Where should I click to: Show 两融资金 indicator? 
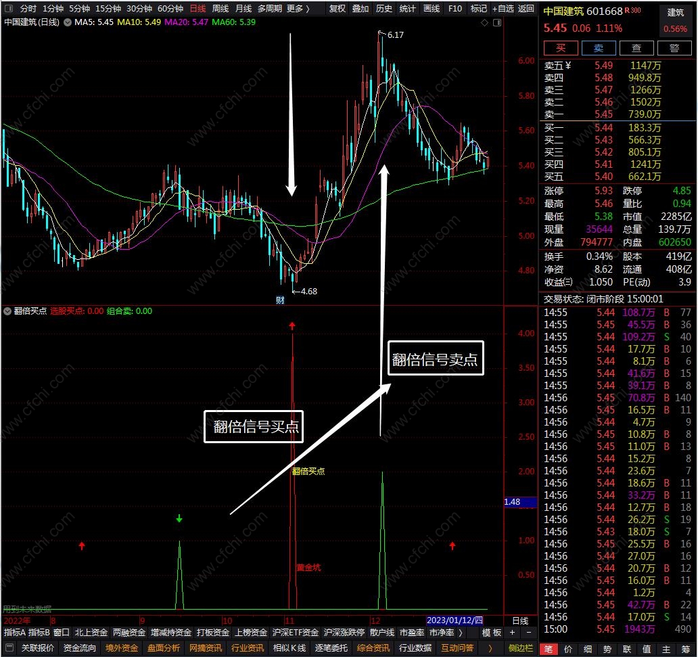pyautogui.click(x=129, y=633)
